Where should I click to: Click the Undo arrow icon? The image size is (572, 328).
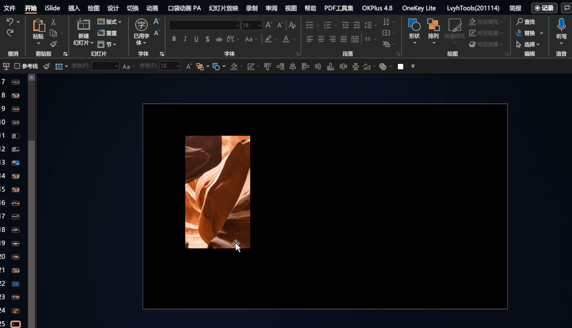pos(10,22)
